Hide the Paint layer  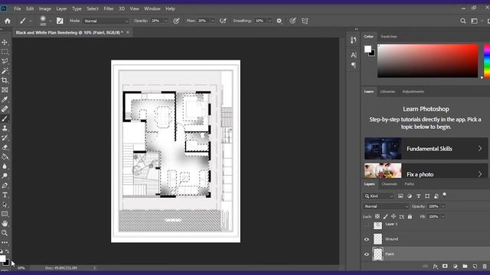(367, 254)
